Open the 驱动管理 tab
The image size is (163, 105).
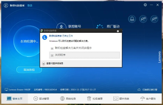(x=41, y=99)
